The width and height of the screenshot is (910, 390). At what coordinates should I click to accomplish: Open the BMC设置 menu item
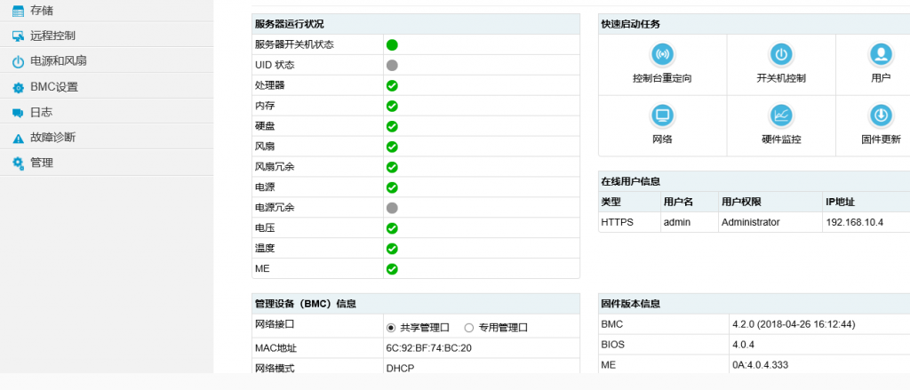pos(54,87)
